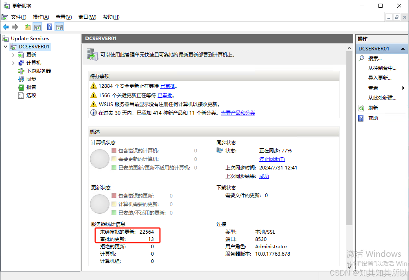Viewport: 409px width, 280px height.
Task: Click the port value 8530
Action: click(x=261, y=239)
